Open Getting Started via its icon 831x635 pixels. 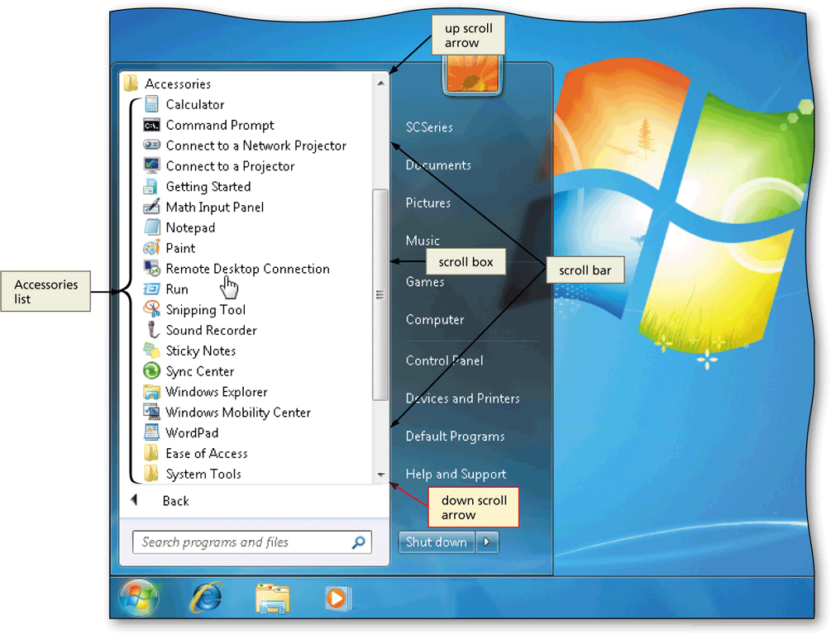[x=151, y=187]
